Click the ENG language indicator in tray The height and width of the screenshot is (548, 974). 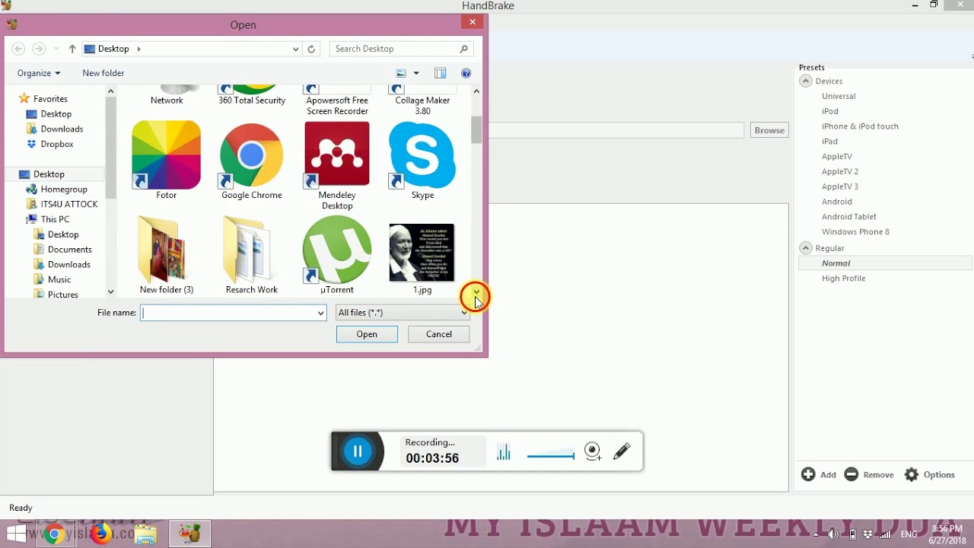coord(909,534)
